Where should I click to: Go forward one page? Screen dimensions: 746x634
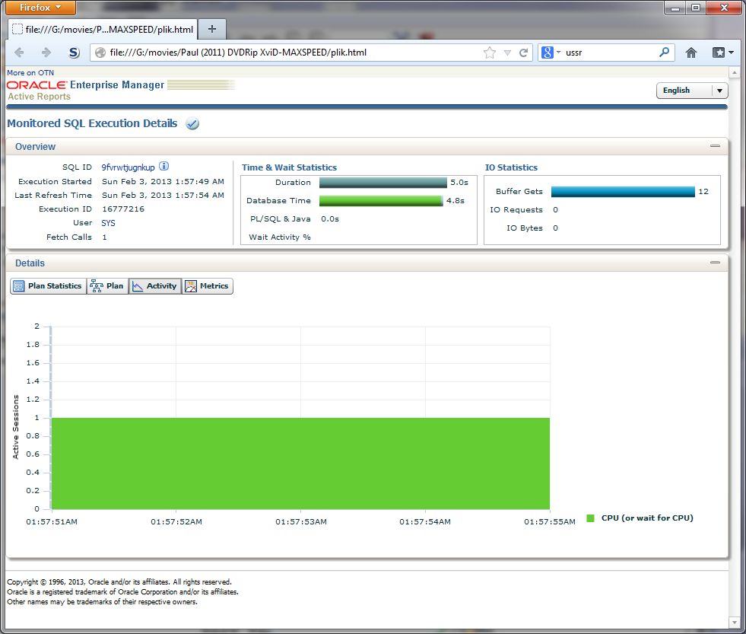tap(46, 53)
